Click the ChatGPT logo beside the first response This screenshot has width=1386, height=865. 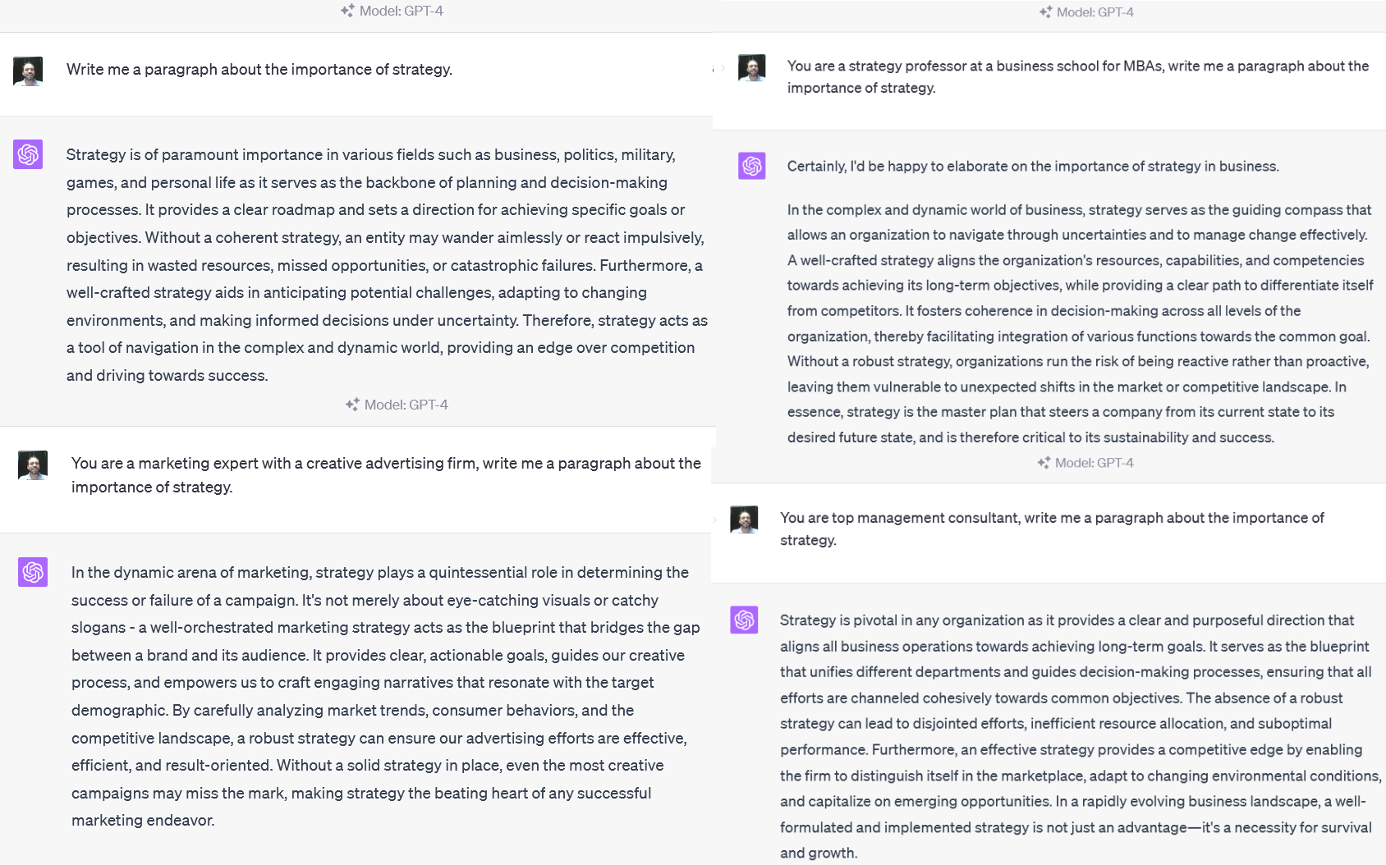[28, 154]
